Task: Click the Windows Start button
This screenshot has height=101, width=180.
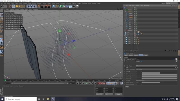Action: [x=2, y=99]
